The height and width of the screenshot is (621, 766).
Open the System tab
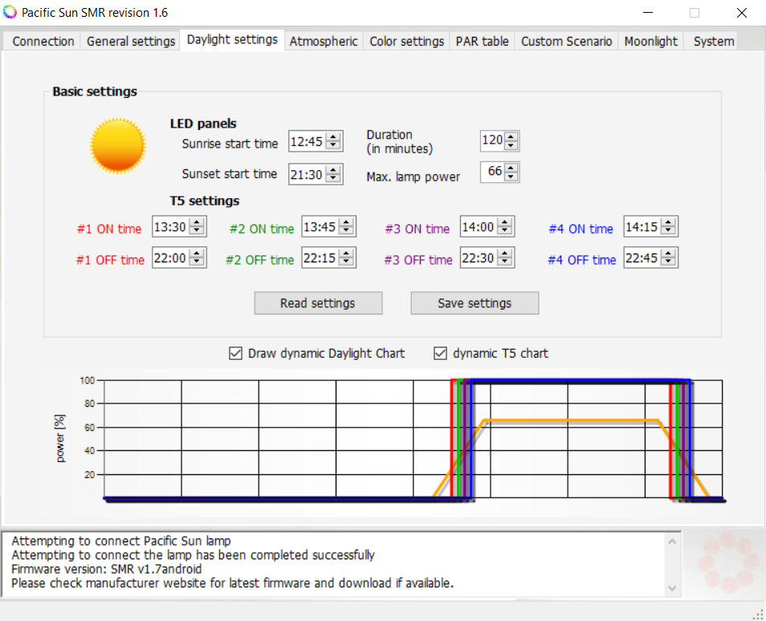714,41
